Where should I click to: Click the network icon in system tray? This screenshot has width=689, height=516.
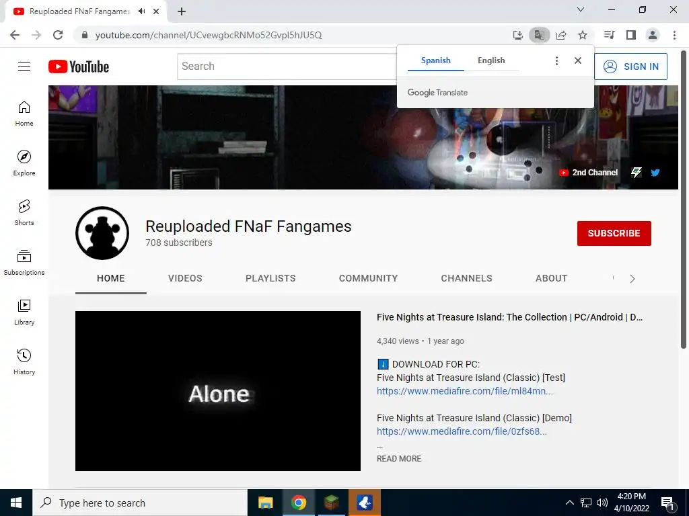click(586, 503)
